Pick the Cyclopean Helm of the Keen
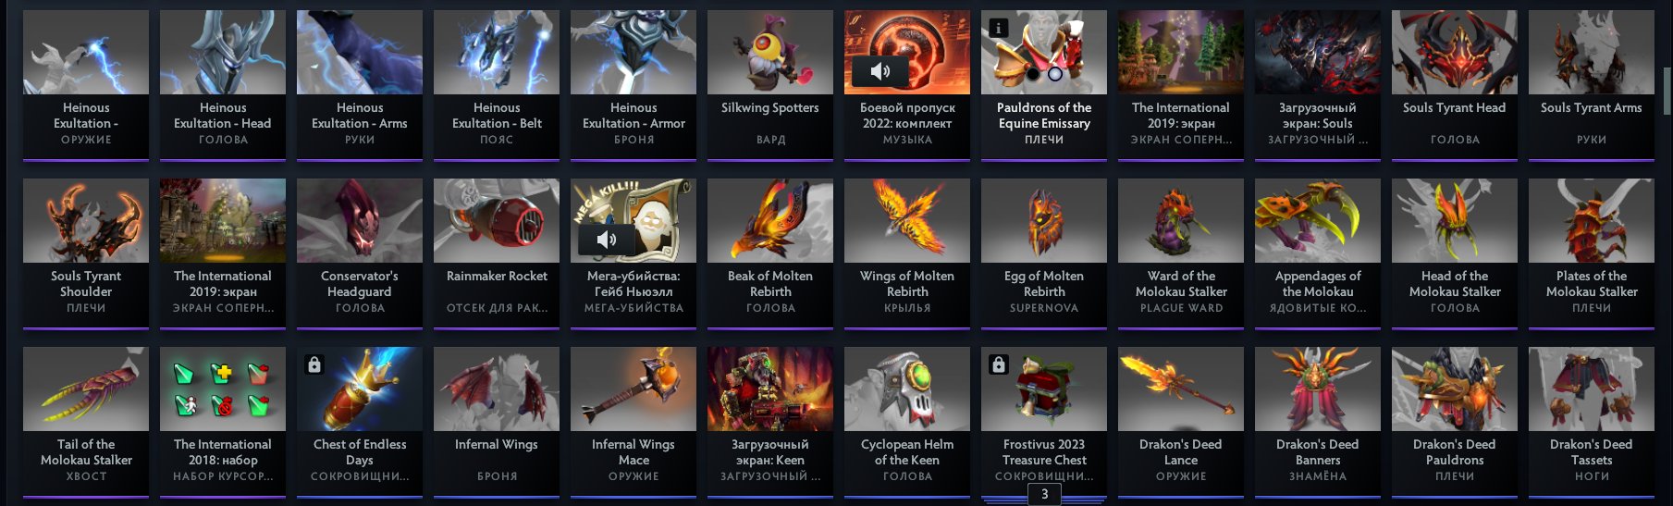Screen dimensions: 1673x506 pyautogui.click(x=907, y=422)
